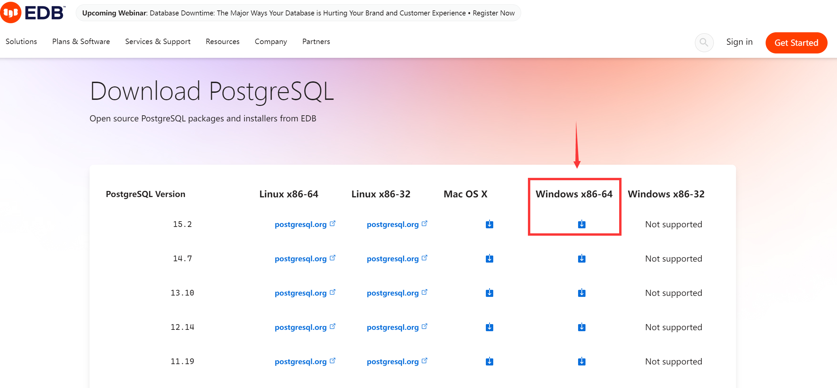This screenshot has height=388, width=837.
Task: Open postgresql.org Linux x86-32 link for 14.7
Action: pyautogui.click(x=397, y=259)
